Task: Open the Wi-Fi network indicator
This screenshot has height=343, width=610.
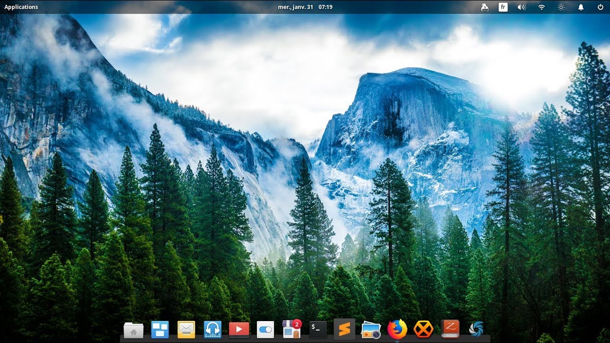Action: pos(541,7)
